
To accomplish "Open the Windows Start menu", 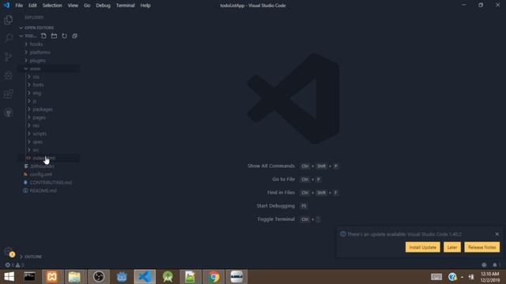I will 9,277.
